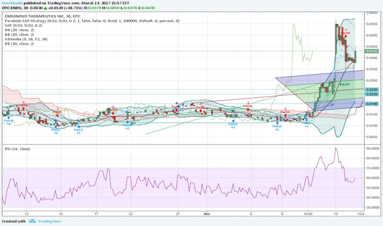Click the RSI (14, close) pane label

(17, 149)
